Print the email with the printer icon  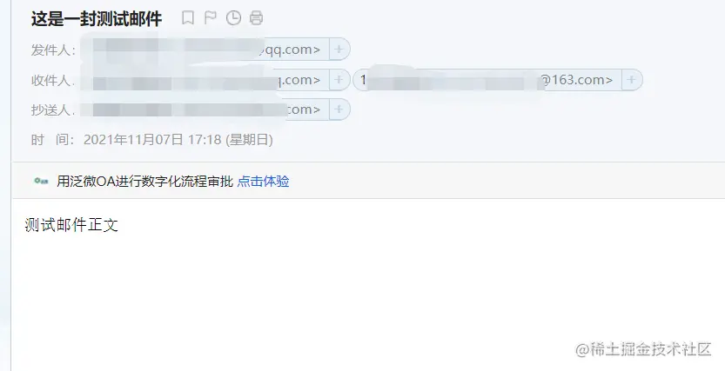coord(256,18)
